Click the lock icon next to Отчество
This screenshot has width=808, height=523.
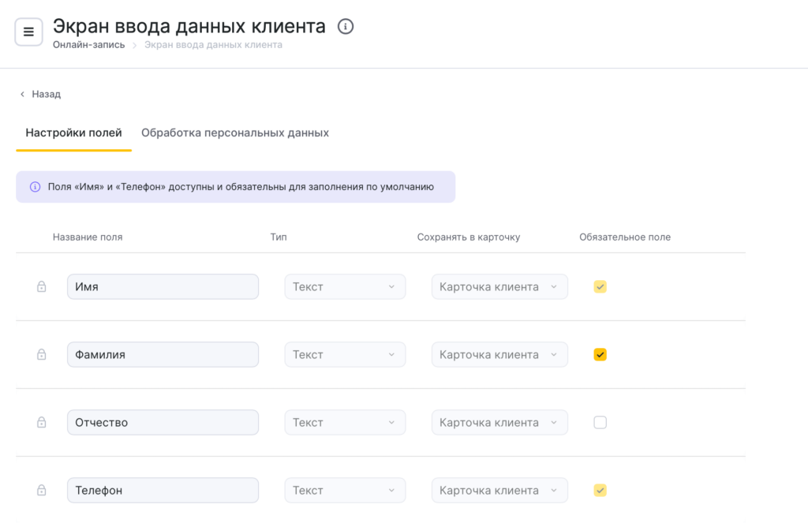(42, 423)
